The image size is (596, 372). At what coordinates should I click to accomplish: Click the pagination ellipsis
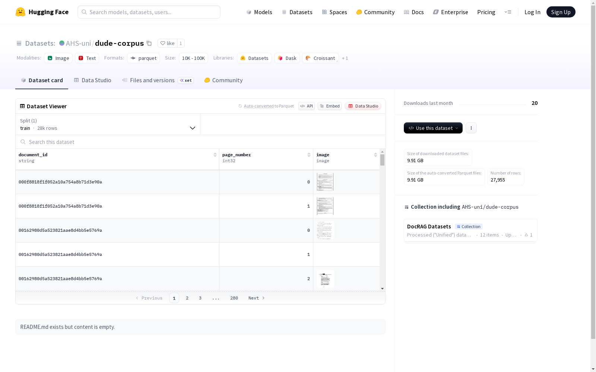coord(216,298)
